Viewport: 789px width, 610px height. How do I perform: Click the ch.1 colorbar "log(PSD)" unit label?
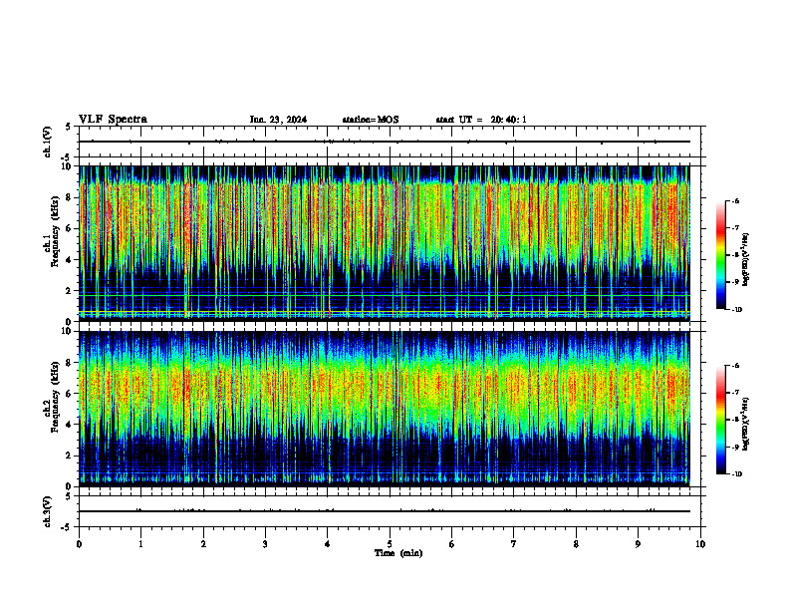coord(745,260)
